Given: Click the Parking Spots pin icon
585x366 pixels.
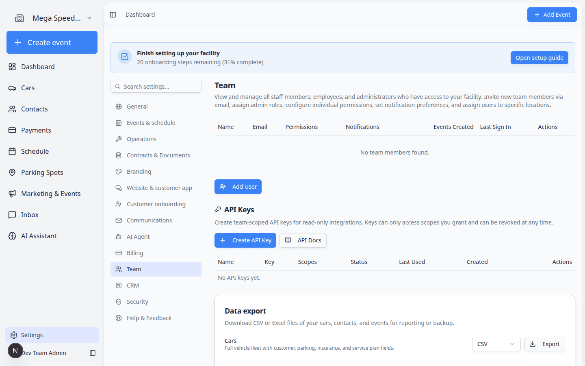Looking at the screenshot, I should point(12,172).
